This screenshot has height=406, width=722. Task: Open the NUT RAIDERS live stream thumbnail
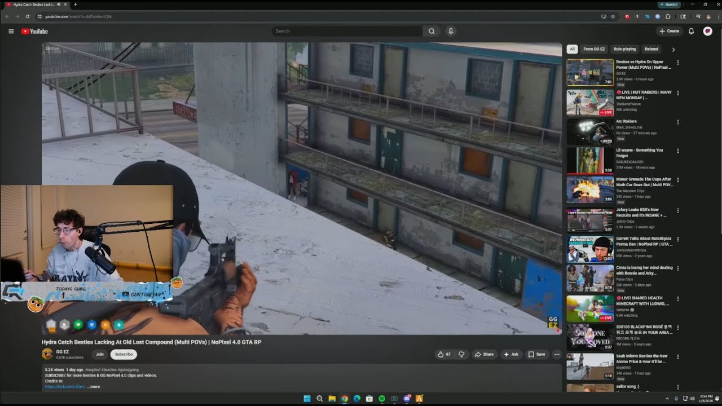click(590, 103)
